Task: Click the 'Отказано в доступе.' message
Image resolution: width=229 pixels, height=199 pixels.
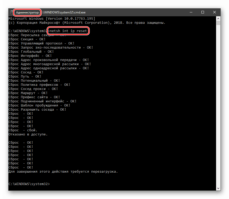Action: [28, 134]
